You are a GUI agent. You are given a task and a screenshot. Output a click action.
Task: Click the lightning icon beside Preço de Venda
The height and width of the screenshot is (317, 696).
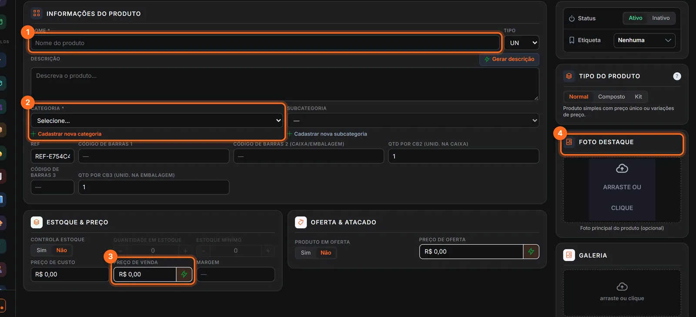184,274
